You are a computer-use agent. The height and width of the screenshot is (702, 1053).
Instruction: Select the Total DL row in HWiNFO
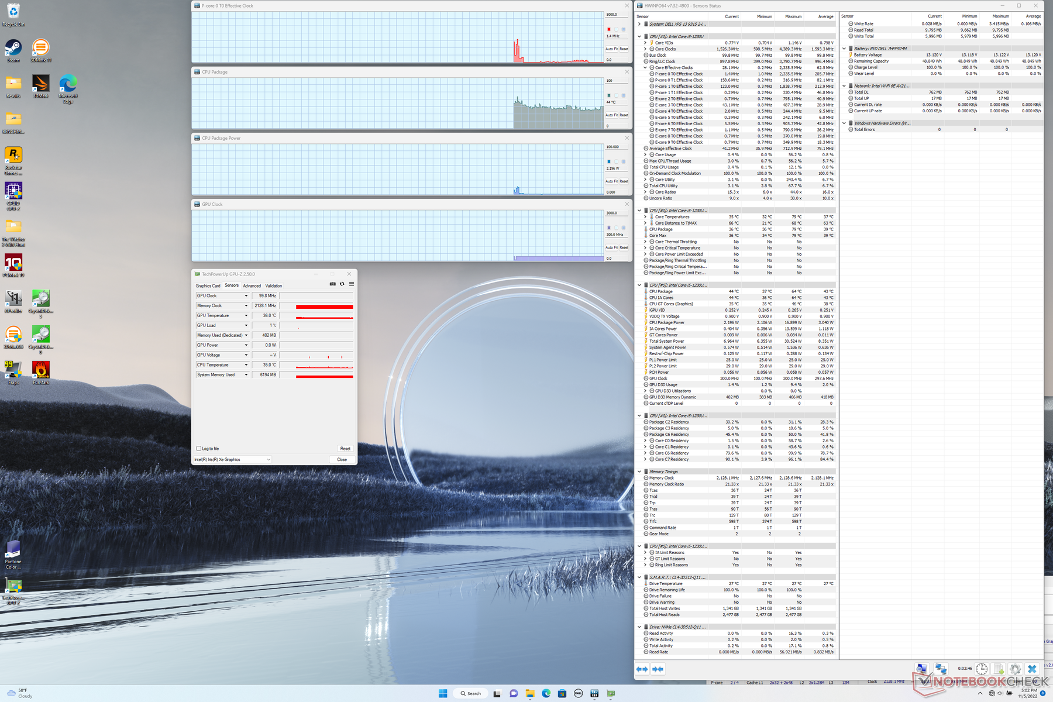click(945, 92)
